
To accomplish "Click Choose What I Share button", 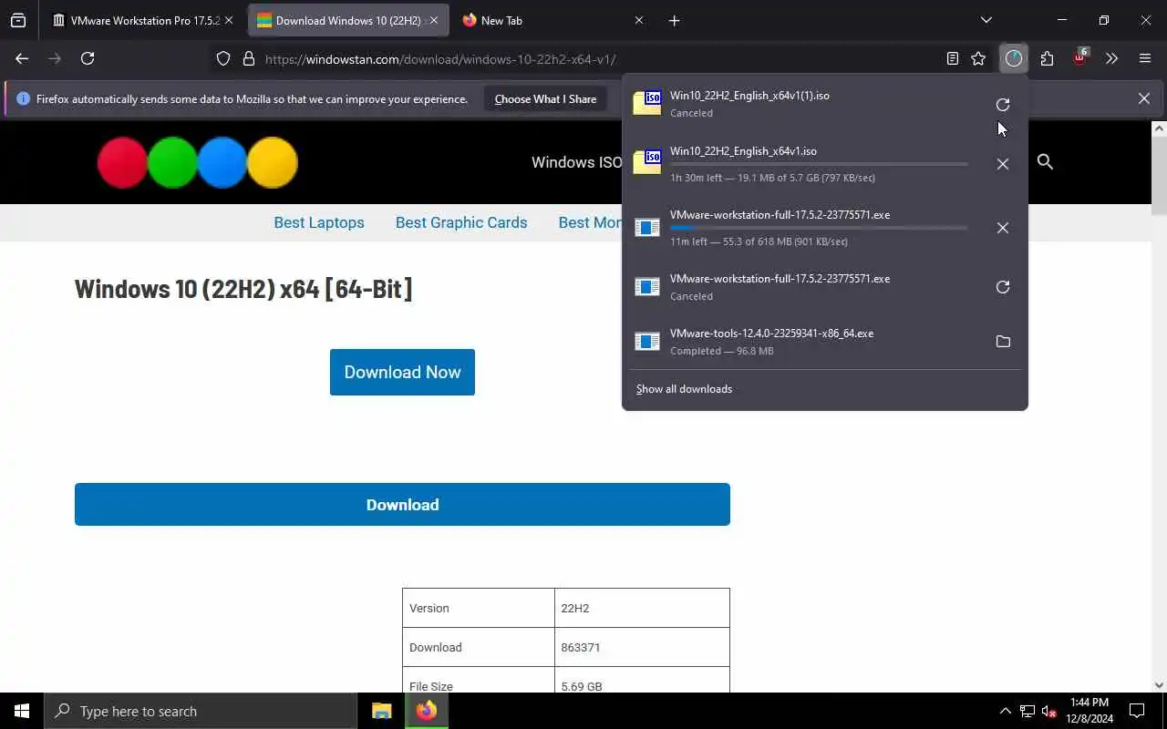I will click(545, 98).
